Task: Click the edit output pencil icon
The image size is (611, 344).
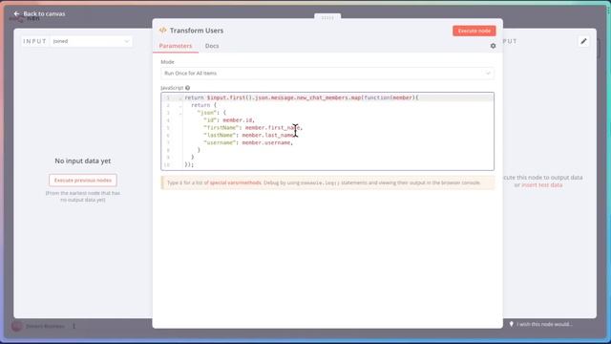Action: (583, 41)
